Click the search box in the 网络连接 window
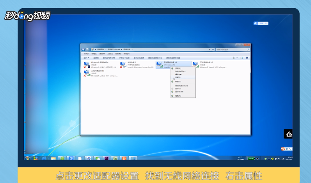The width and height of the screenshot is (311, 183). pyautogui.click(x=233, y=50)
